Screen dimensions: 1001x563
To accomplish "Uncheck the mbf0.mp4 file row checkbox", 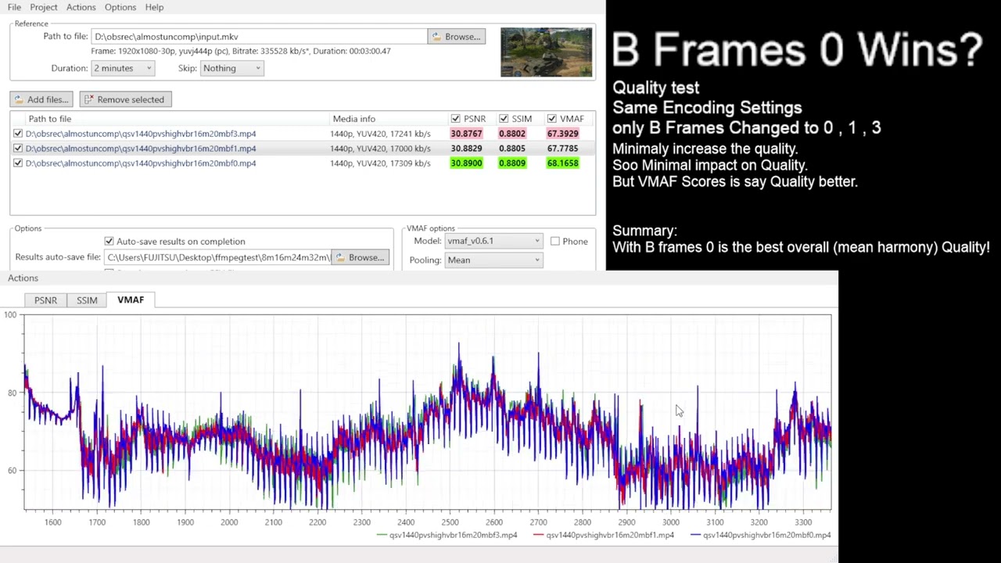I will tap(18, 163).
